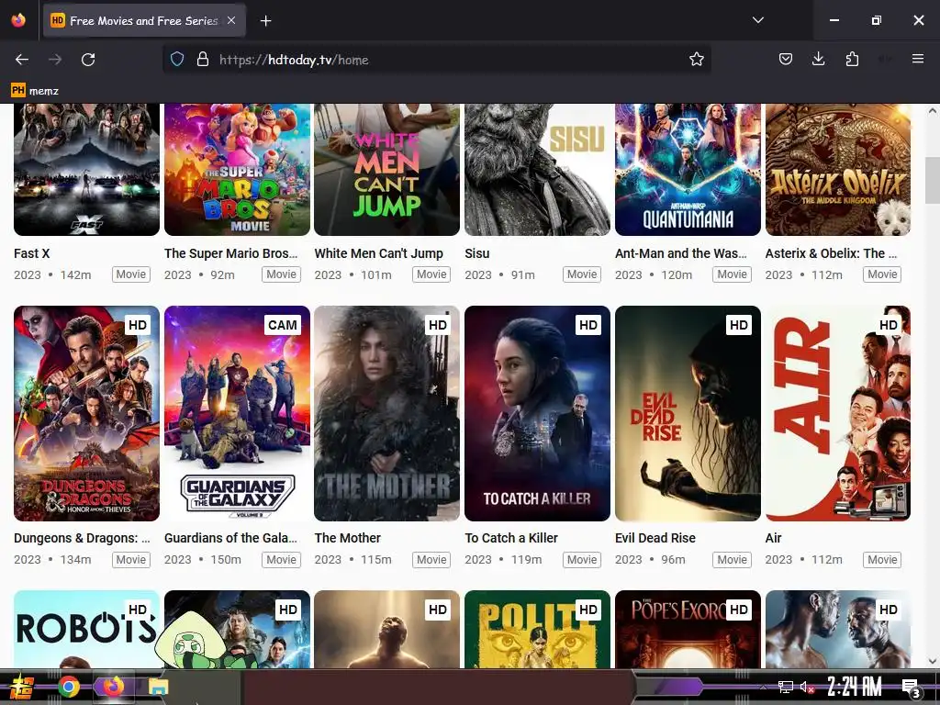Open The Super Mario Bros title link
Screen dimensions: 940x705
(230, 253)
